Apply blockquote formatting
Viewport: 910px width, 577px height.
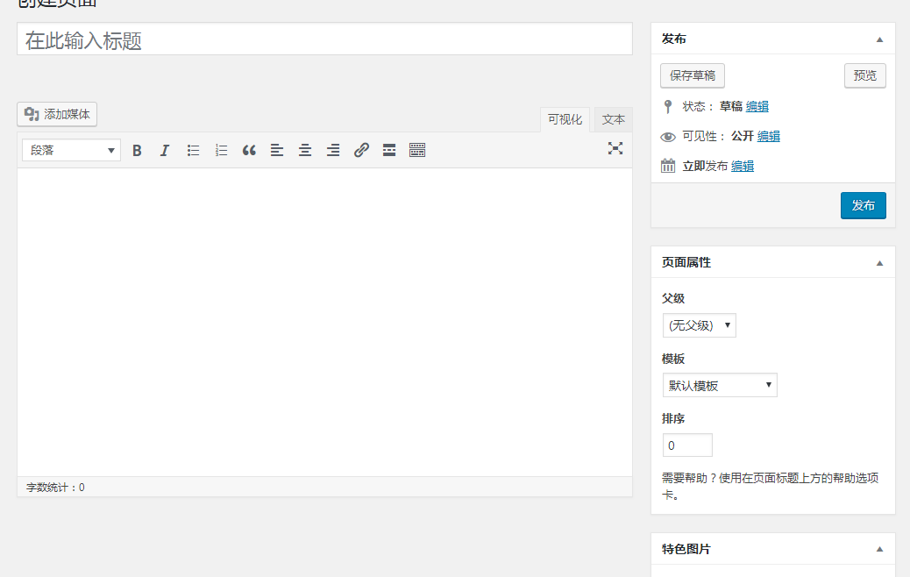click(249, 150)
